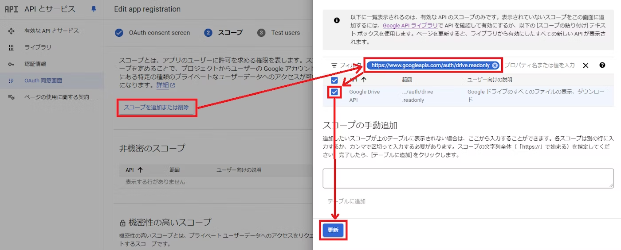Open the 有効な API とサービス sidebar item
The width and height of the screenshot is (621, 250).
coord(52,31)
